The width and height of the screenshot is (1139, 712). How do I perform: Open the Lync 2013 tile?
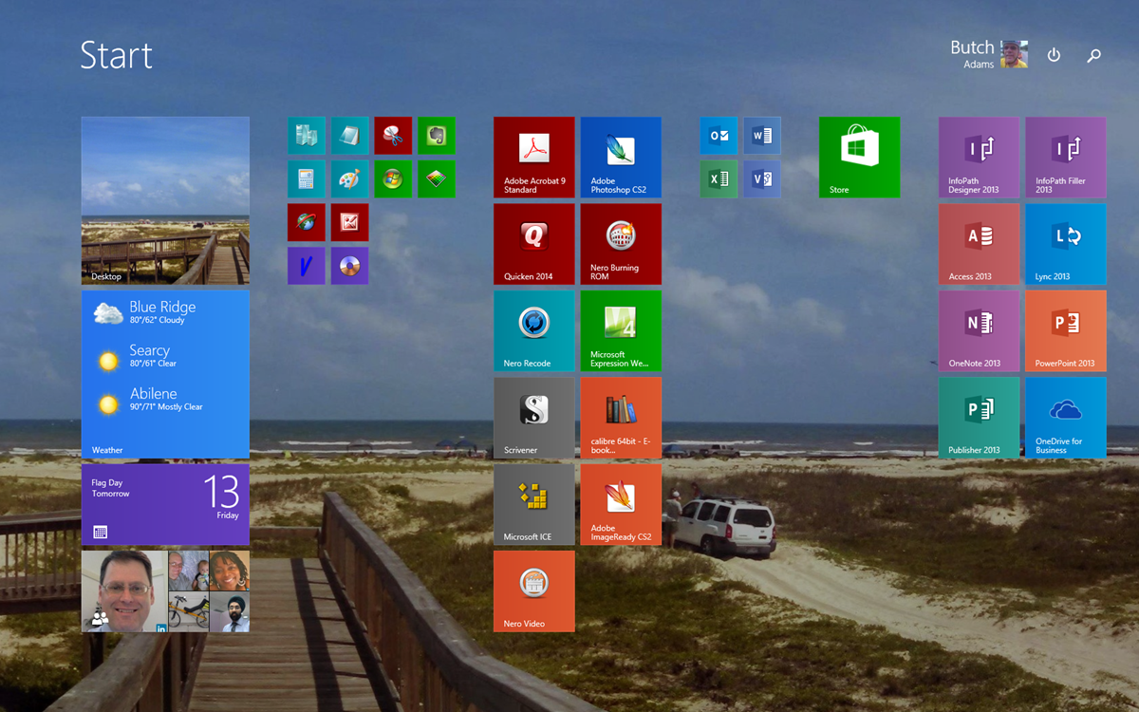point(1066,244)
